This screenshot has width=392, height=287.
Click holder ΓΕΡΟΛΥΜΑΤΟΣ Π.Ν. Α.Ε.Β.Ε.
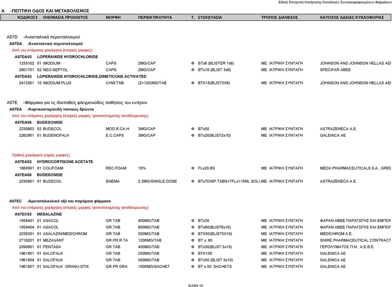point(347,247)
